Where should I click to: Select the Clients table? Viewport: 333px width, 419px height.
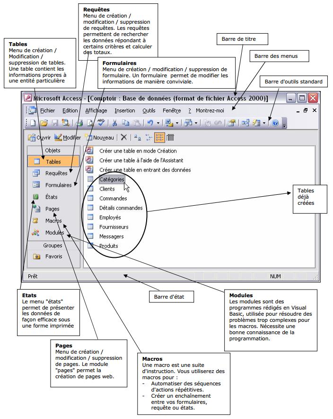(107, 189)
